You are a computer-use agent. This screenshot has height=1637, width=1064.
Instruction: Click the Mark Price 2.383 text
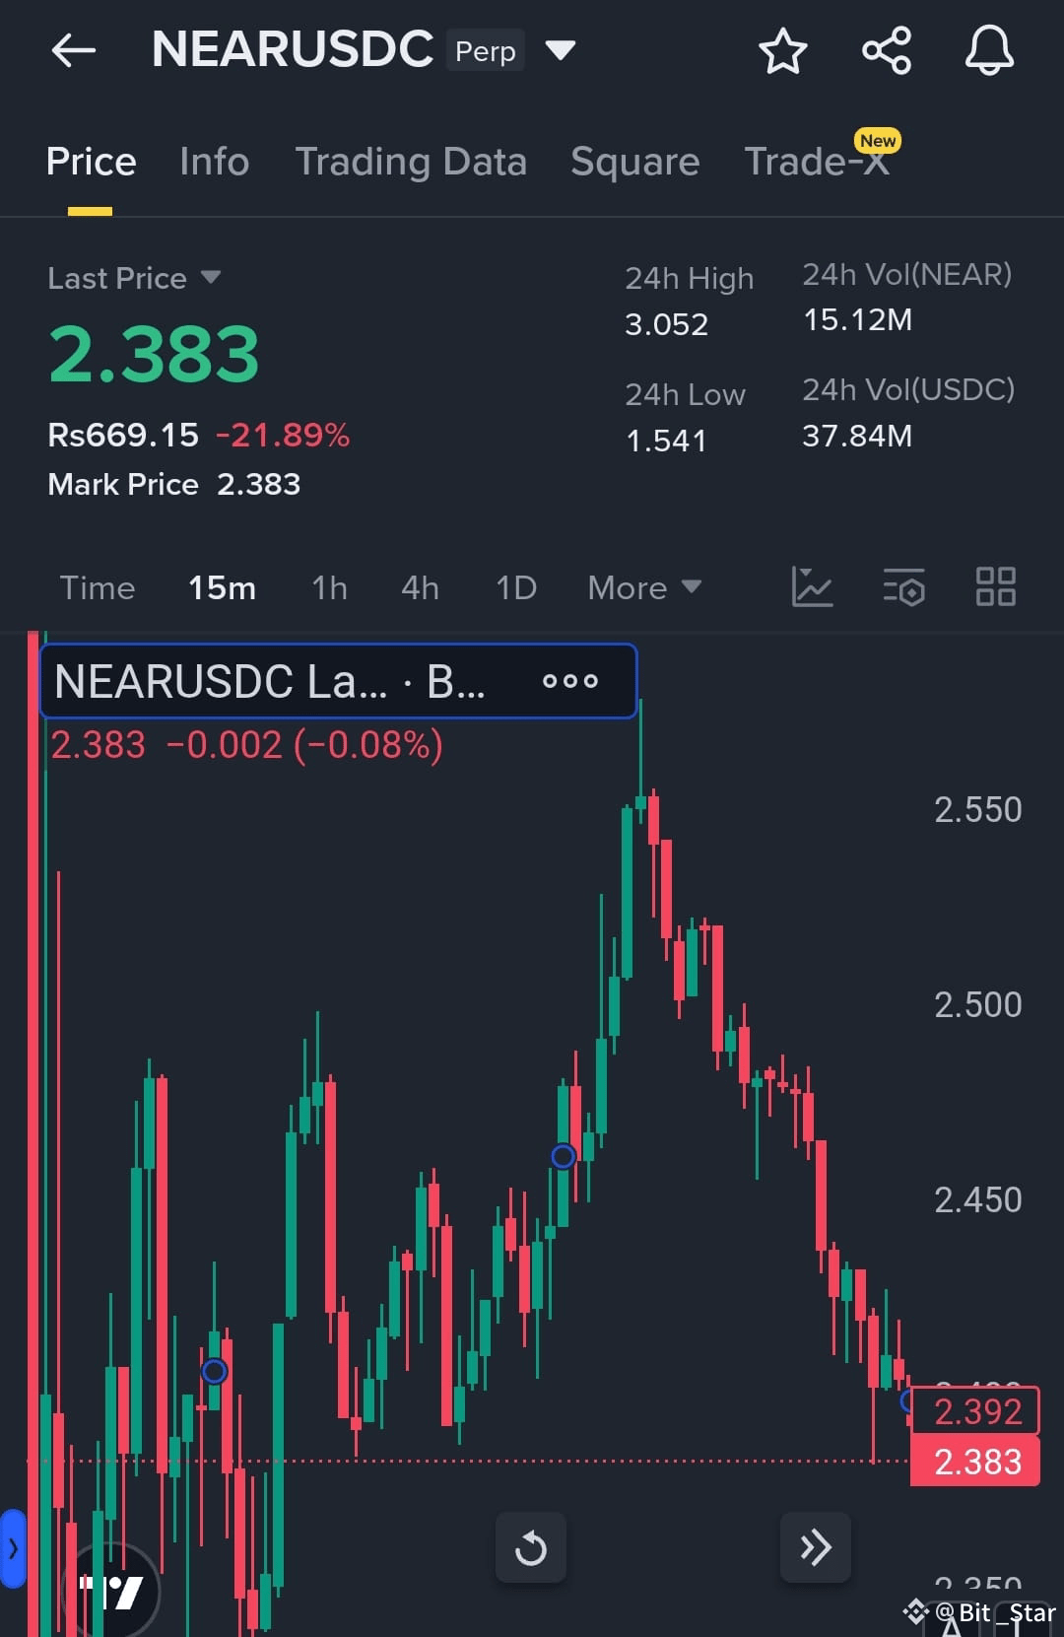(174, 484)
